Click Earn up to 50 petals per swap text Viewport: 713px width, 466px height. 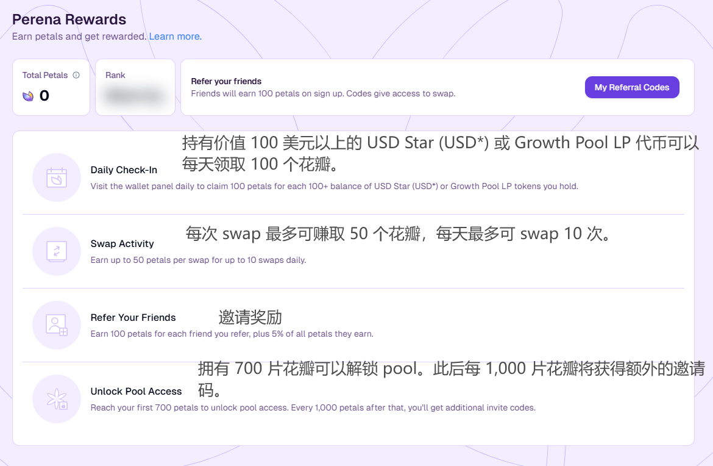198,260
